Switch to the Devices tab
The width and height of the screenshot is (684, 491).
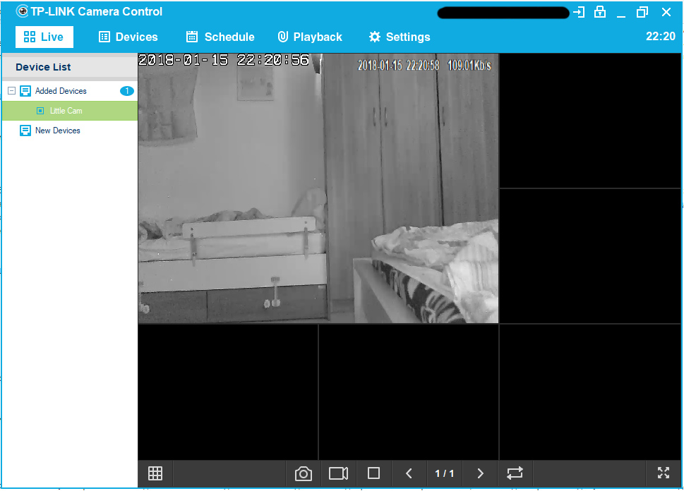[128, 37]
